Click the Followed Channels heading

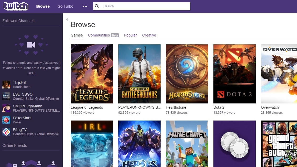[18, 21]
